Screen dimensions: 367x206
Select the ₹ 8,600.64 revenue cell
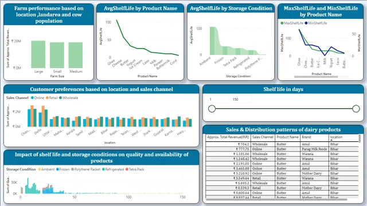228,193
